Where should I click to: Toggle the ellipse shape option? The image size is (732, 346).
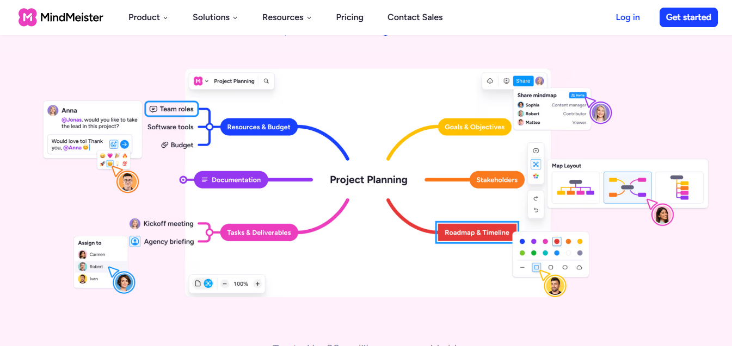coord(565,267)
